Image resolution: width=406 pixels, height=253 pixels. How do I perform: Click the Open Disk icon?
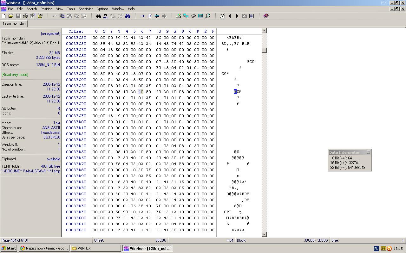tap(179, 16)
